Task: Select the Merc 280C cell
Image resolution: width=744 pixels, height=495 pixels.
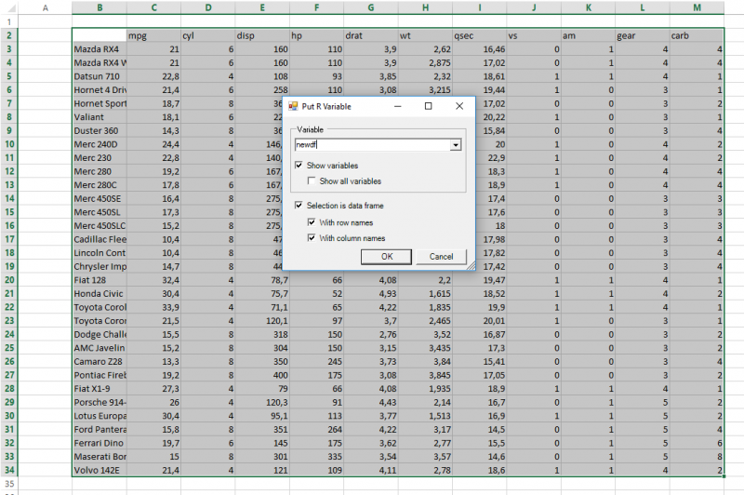Action: [100, 185]
